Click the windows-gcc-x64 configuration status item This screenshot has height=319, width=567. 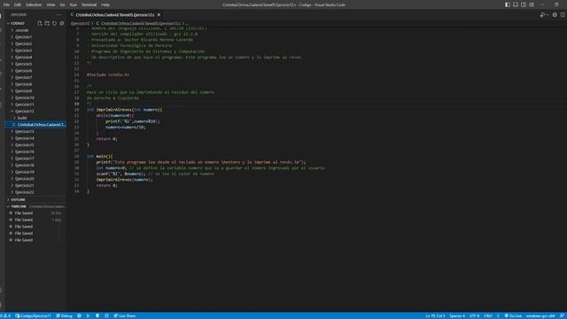pyautogui.click(x=540, y=315)
